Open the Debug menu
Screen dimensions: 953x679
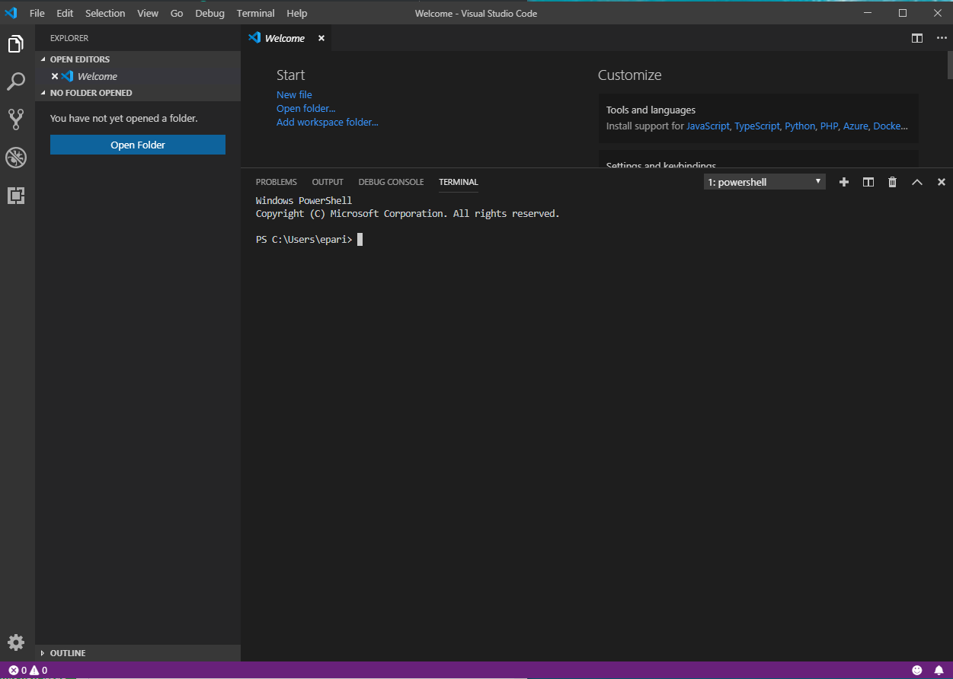(x=209, y=13)
